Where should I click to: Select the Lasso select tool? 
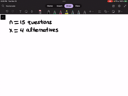pos(26,11)
